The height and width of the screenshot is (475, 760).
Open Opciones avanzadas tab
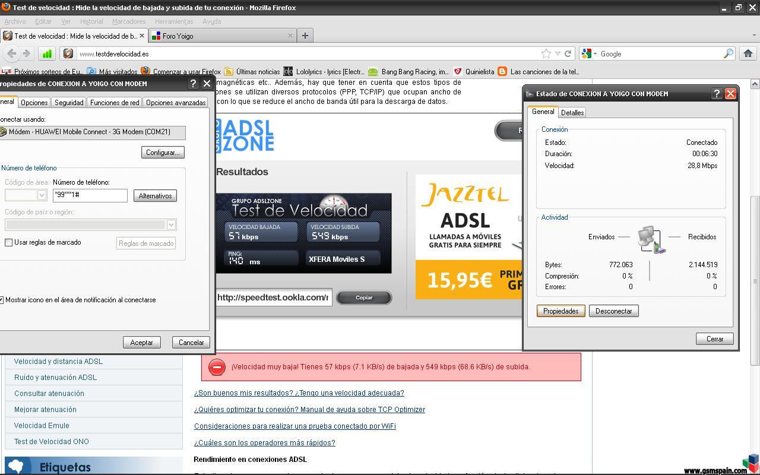[x=176, y=103]
